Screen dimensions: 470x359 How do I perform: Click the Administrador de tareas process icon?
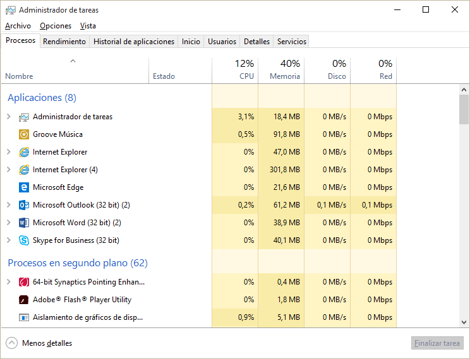tap(24, 117)
